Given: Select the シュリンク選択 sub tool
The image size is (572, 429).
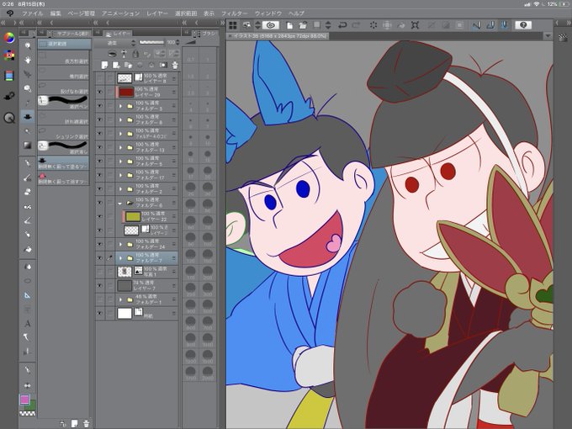Looking at the screenshot, I should pyautogui.click(x=63, y=133).
